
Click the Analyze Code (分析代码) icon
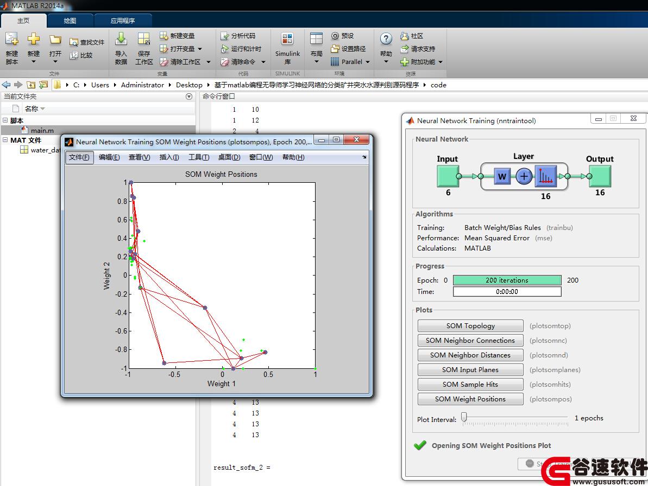[x=224, y=36]
